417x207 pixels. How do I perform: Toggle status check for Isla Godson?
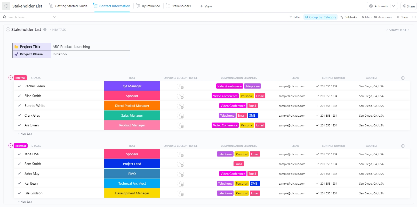point(19,193)
